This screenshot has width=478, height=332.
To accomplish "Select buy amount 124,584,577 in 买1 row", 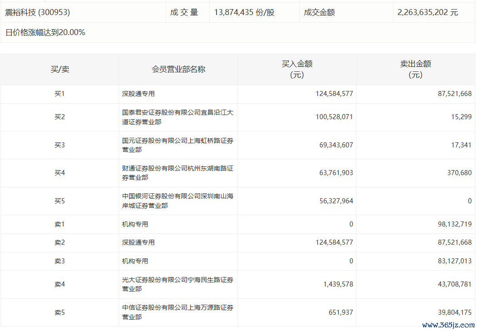I will point(334,94).
